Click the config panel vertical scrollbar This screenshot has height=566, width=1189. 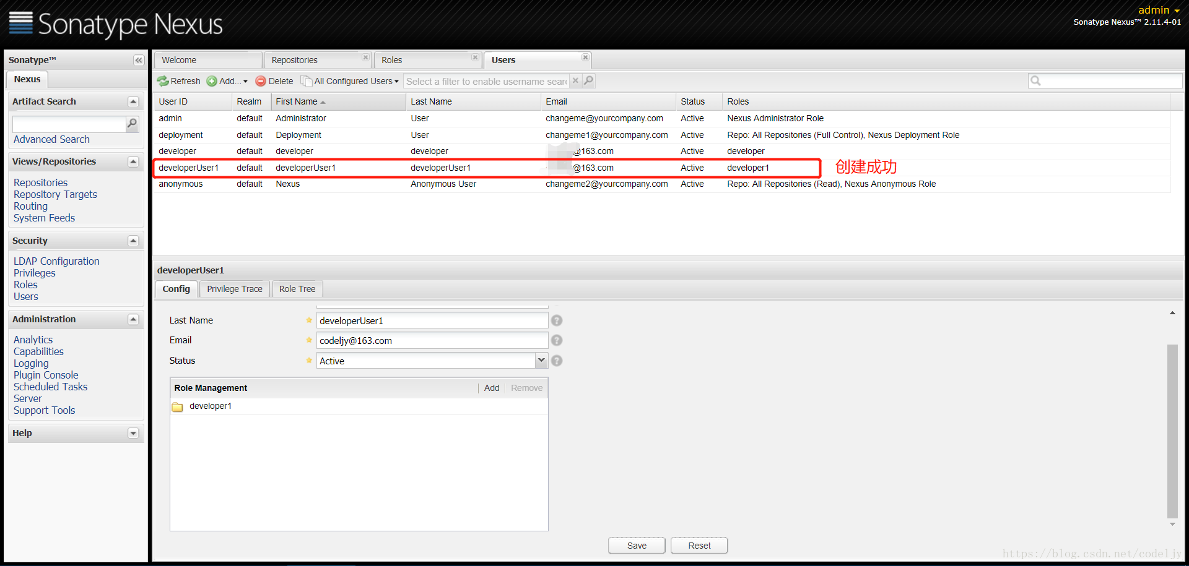pyautogui.click(x=1172, y=431)
